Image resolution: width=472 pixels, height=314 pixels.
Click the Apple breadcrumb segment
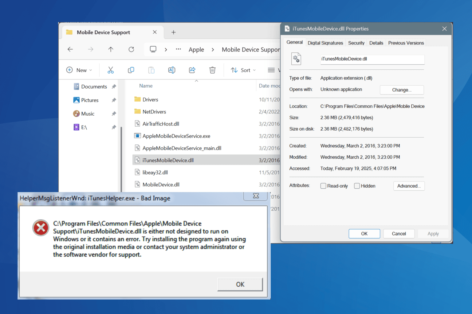[196, 49]
